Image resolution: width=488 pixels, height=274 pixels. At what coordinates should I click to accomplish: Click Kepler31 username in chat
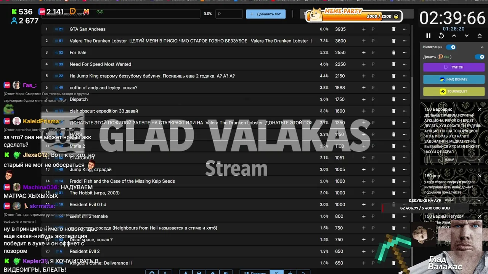pyautogui.click(x=36, y=261)
